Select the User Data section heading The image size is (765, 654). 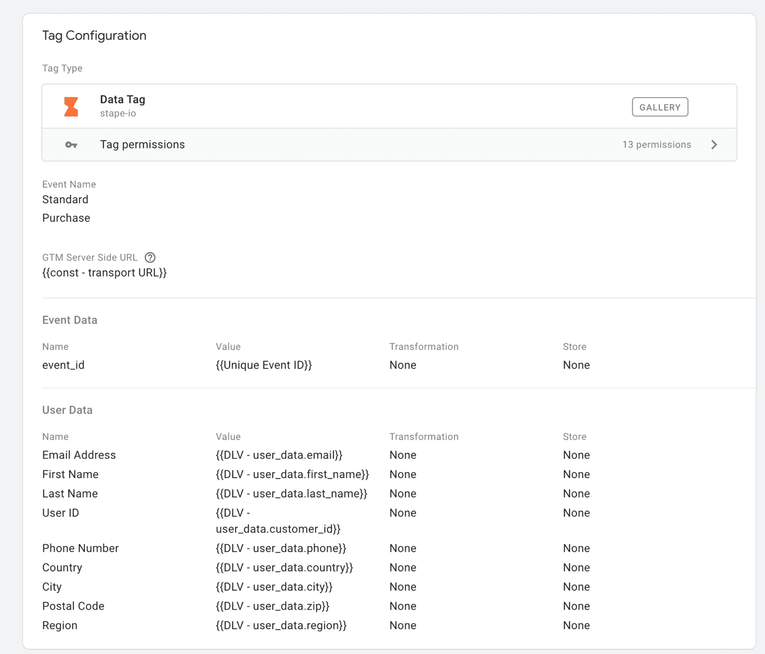pyautogui.click(x=67, y=410)
